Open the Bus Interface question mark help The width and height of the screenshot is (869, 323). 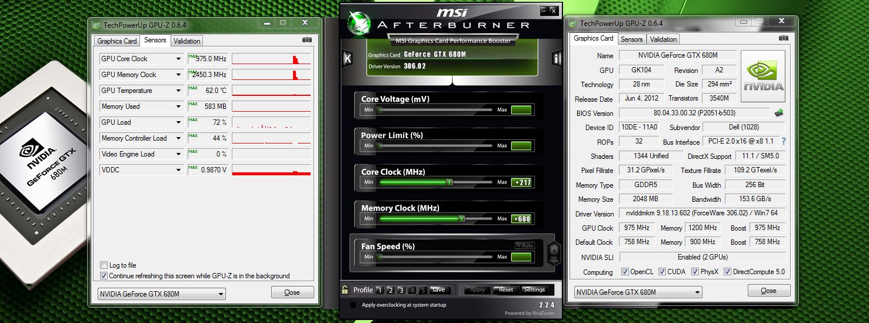point(784,142)
